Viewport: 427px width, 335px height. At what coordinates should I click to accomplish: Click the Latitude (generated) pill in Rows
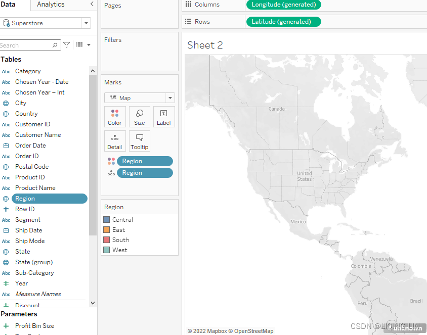tap(283, 22)
